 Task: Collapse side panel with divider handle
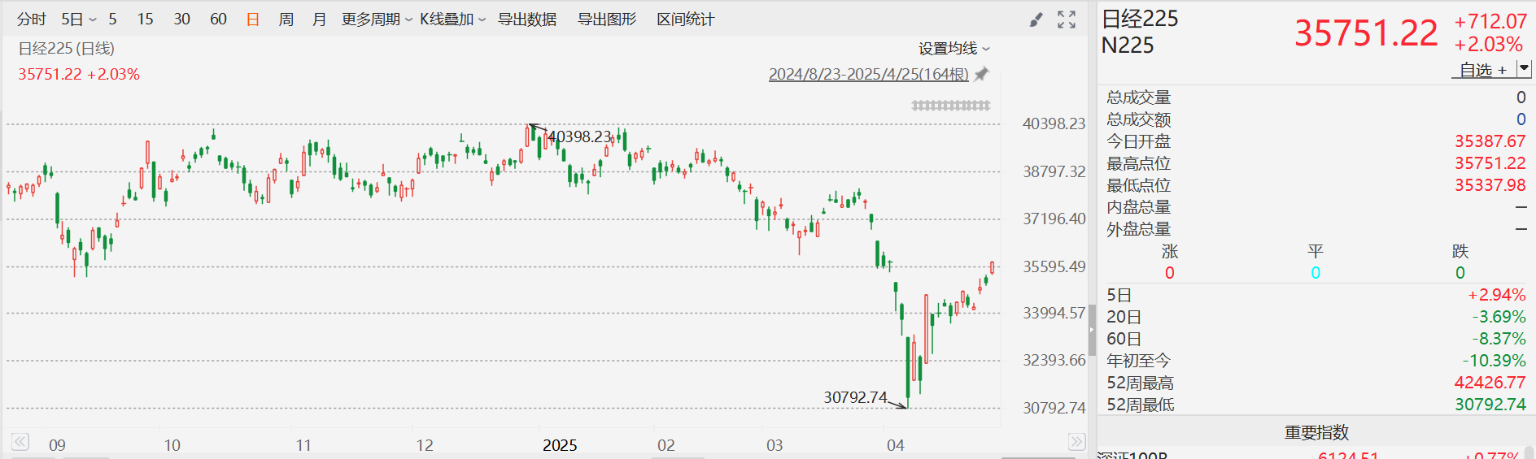pos(1092,330)
